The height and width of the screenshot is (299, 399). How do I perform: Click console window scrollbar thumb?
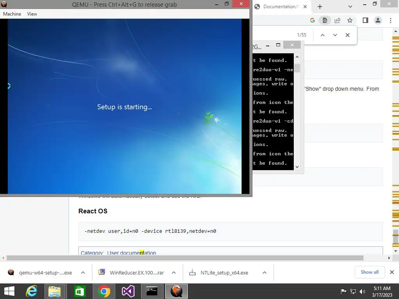(x=297, y=68)
